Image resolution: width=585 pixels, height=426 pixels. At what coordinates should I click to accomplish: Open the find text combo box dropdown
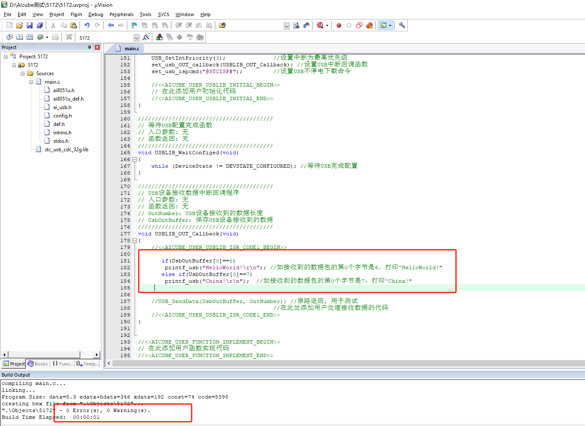[x=287, y=26]
